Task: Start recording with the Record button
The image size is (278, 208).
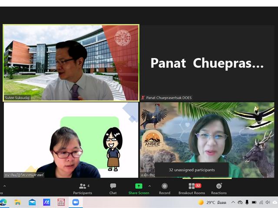Action: pyautogui.click(x=165, y=189)
